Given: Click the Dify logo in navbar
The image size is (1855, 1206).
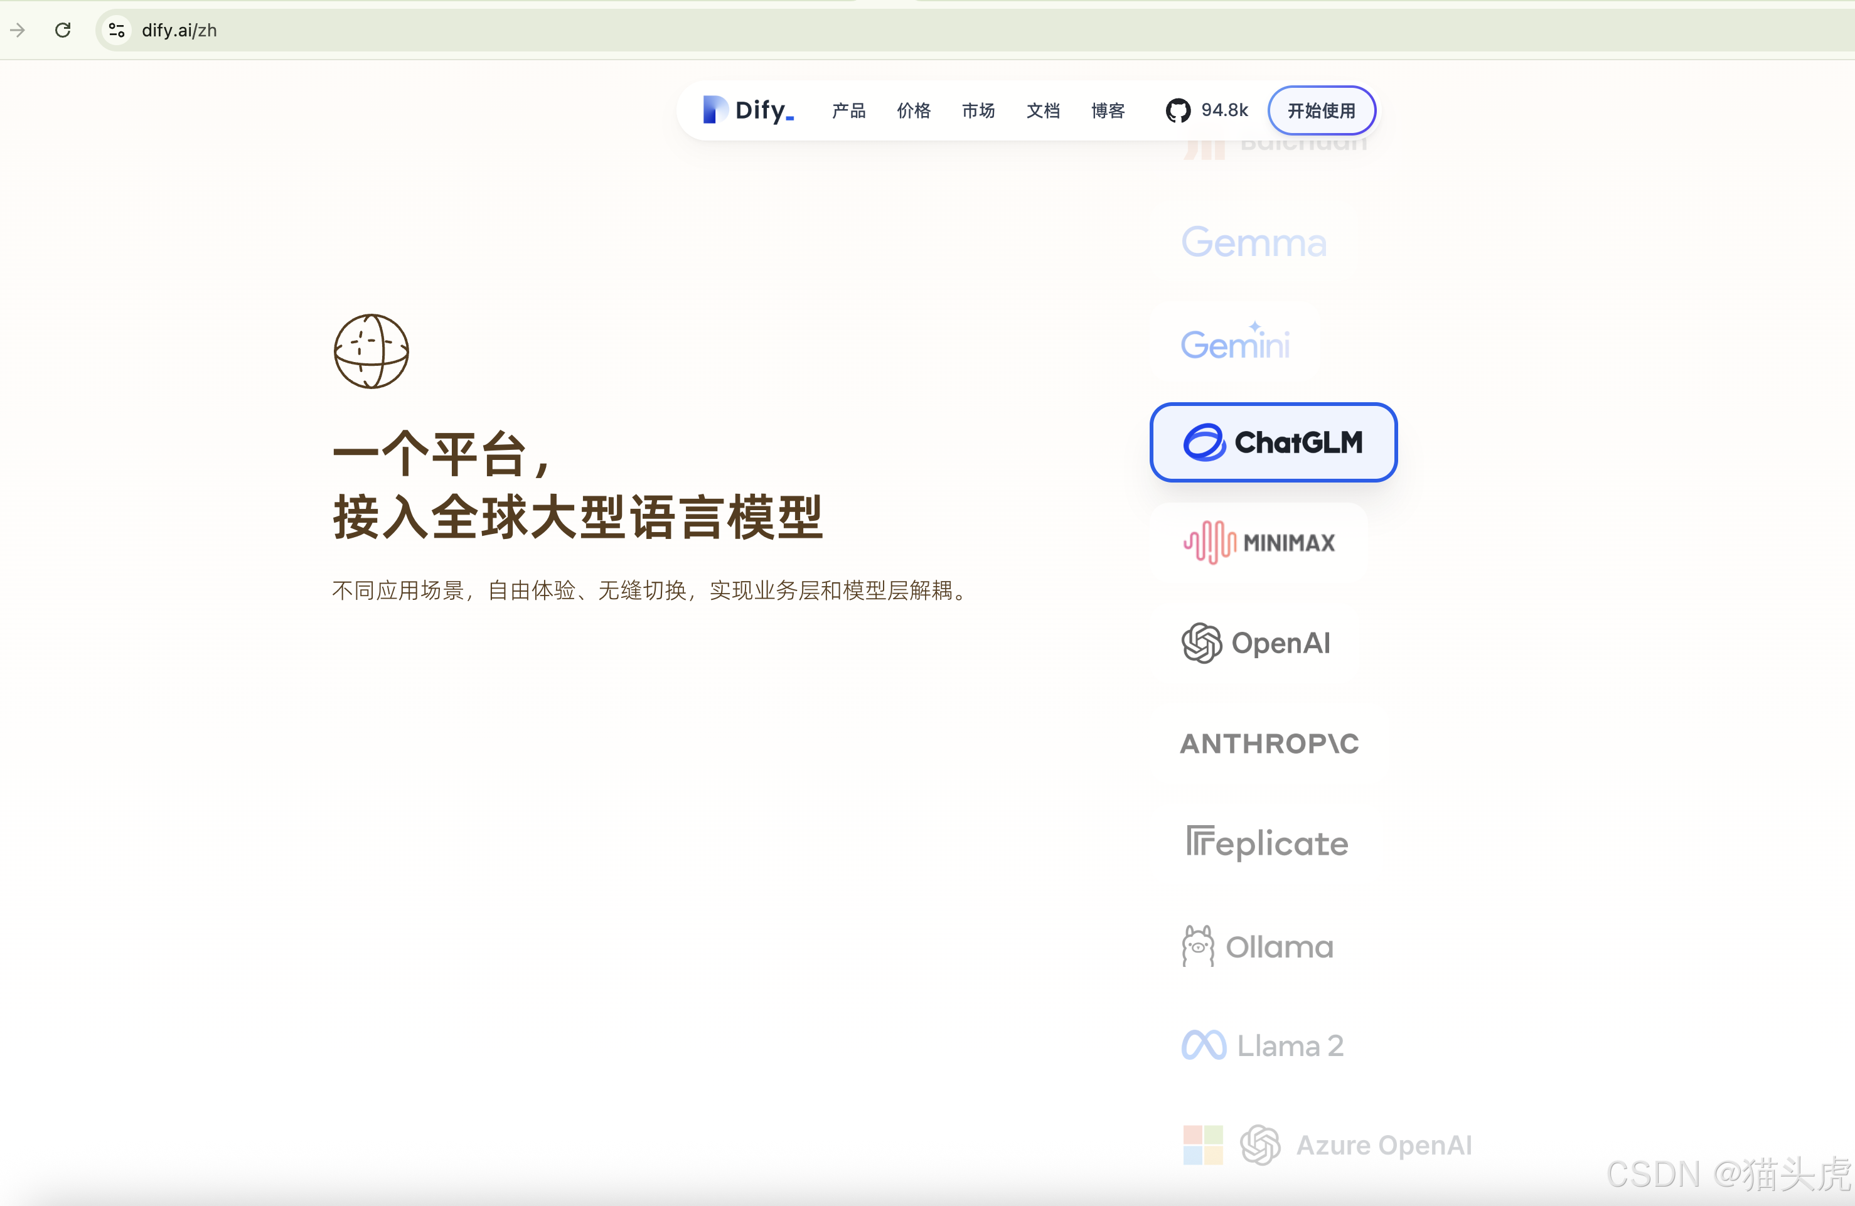Looking at the screenshot, I should click(748, 110).
